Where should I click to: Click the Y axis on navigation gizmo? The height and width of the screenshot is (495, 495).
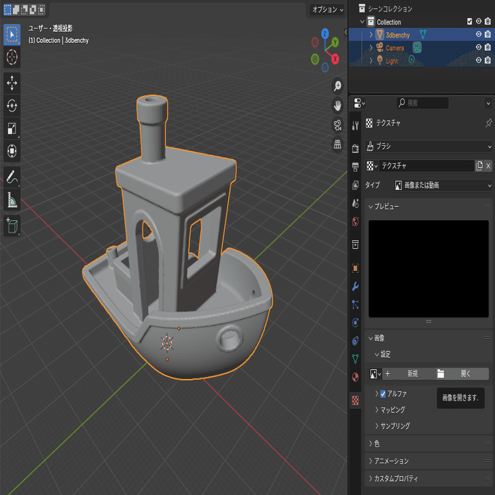click(335, 42)
